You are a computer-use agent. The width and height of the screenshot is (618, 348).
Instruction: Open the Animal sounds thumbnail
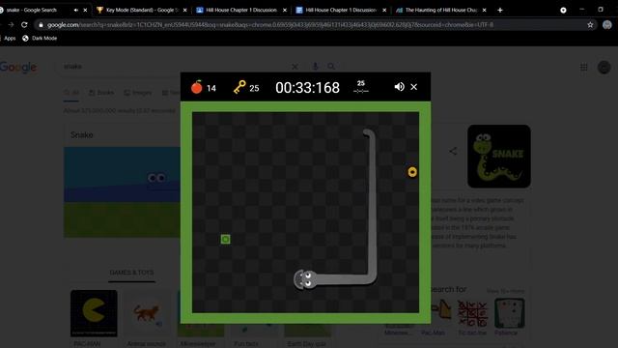(147, 313)
